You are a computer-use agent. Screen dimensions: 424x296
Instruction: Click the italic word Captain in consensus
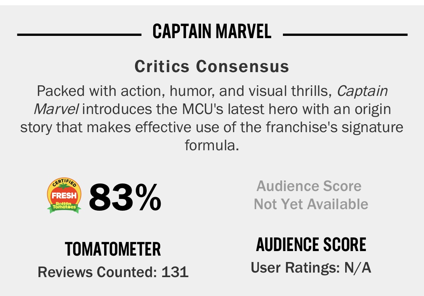(363, 91)
